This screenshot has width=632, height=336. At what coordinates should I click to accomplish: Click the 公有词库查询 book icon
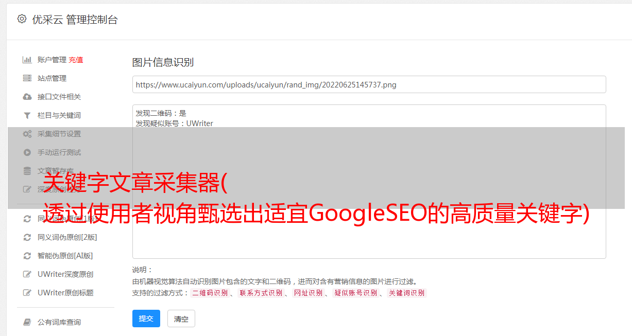coord(27,322)
